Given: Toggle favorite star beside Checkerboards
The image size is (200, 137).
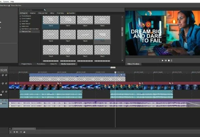Looking at the screenshot, I should coord(20,16).
